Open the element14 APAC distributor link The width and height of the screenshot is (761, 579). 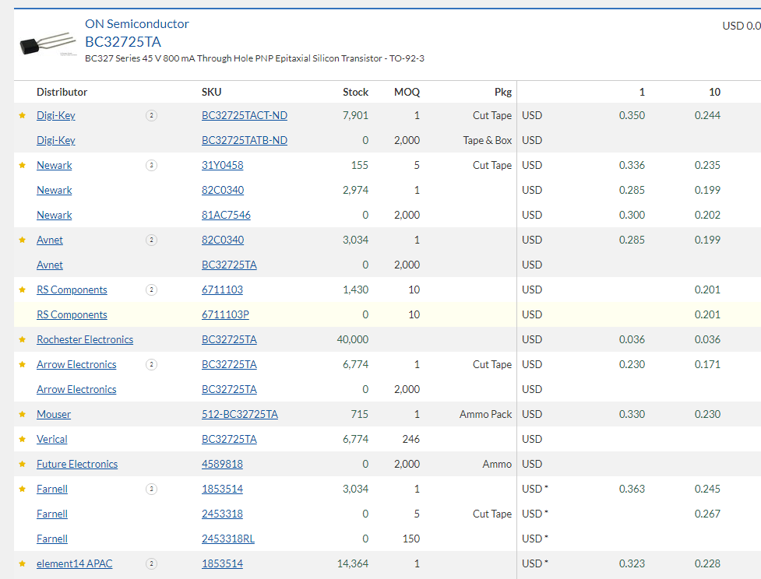74,564
